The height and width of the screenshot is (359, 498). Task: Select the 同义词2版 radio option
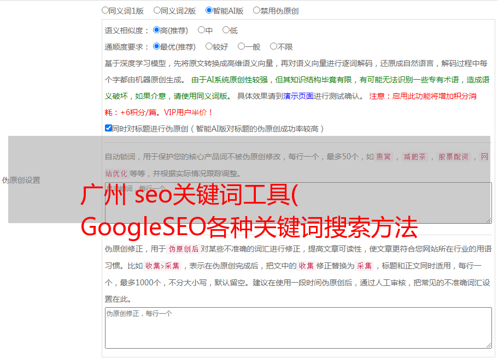tap(157, 10)
